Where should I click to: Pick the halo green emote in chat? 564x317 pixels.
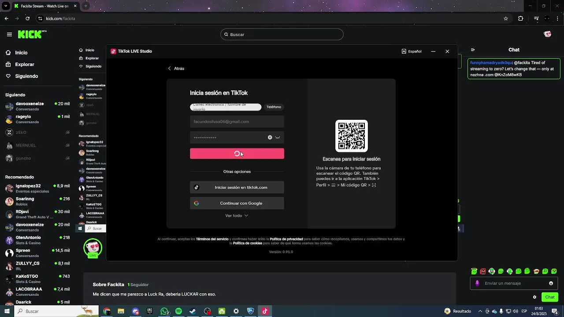coord(474,271)
